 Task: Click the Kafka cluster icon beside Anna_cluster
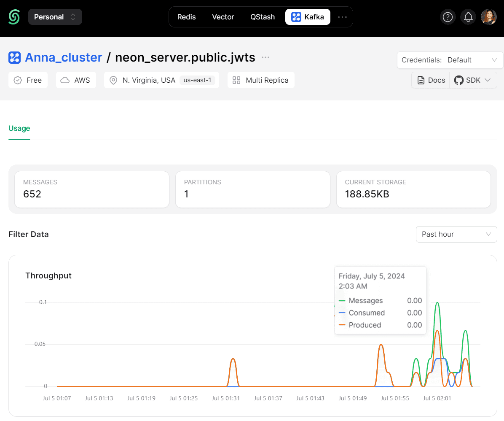click(14, 58)
